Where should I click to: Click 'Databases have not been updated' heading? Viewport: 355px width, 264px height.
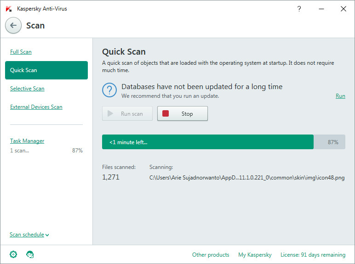tap(202, 87)
